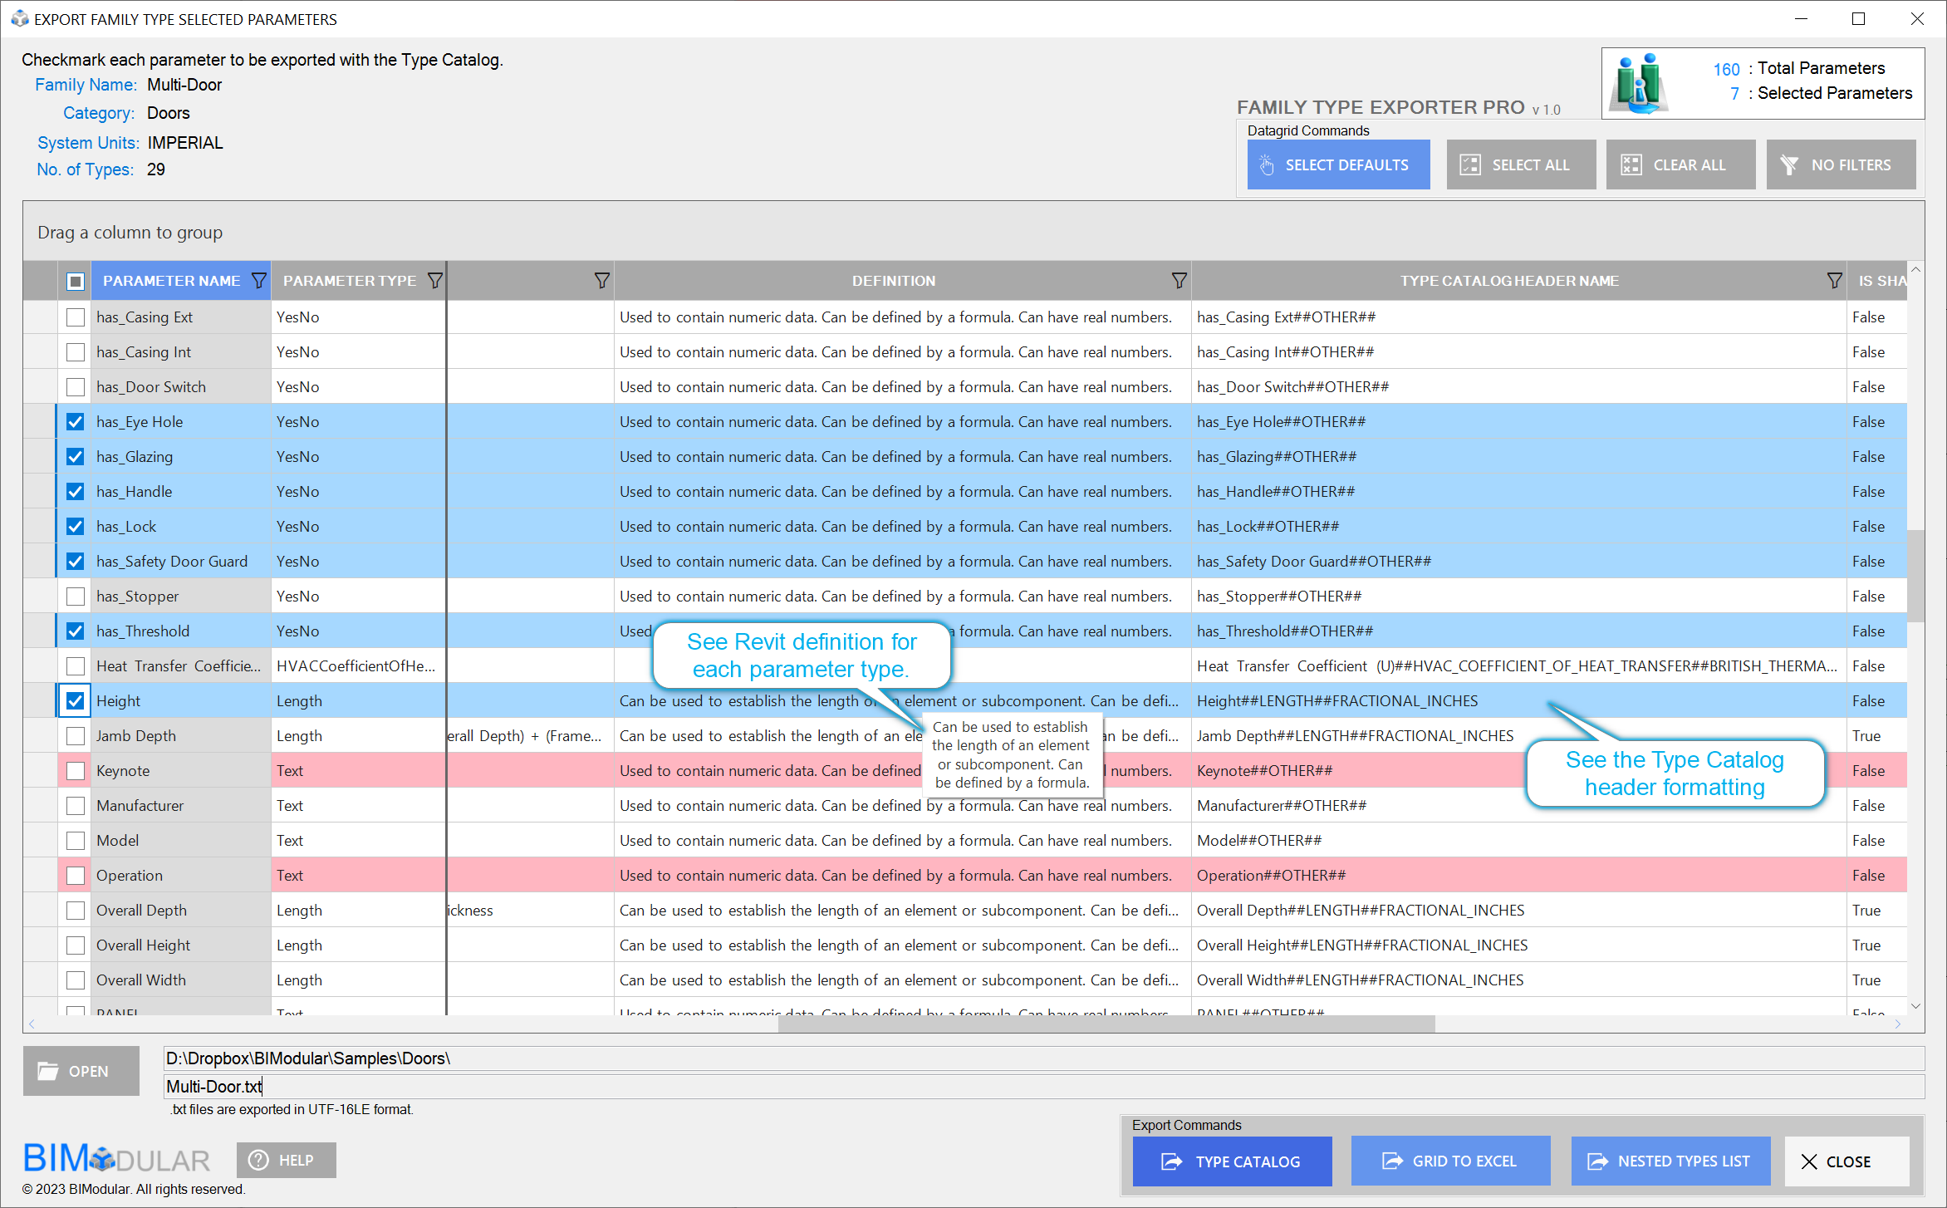This screenshot has height=1208, width=1947.
Task: Click the Parameter Name column filter icon
Action: pyautogui.click(x=259, y=281)
